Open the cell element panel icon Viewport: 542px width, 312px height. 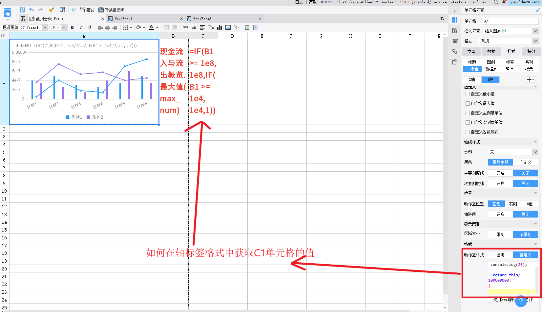coord(455,20)
